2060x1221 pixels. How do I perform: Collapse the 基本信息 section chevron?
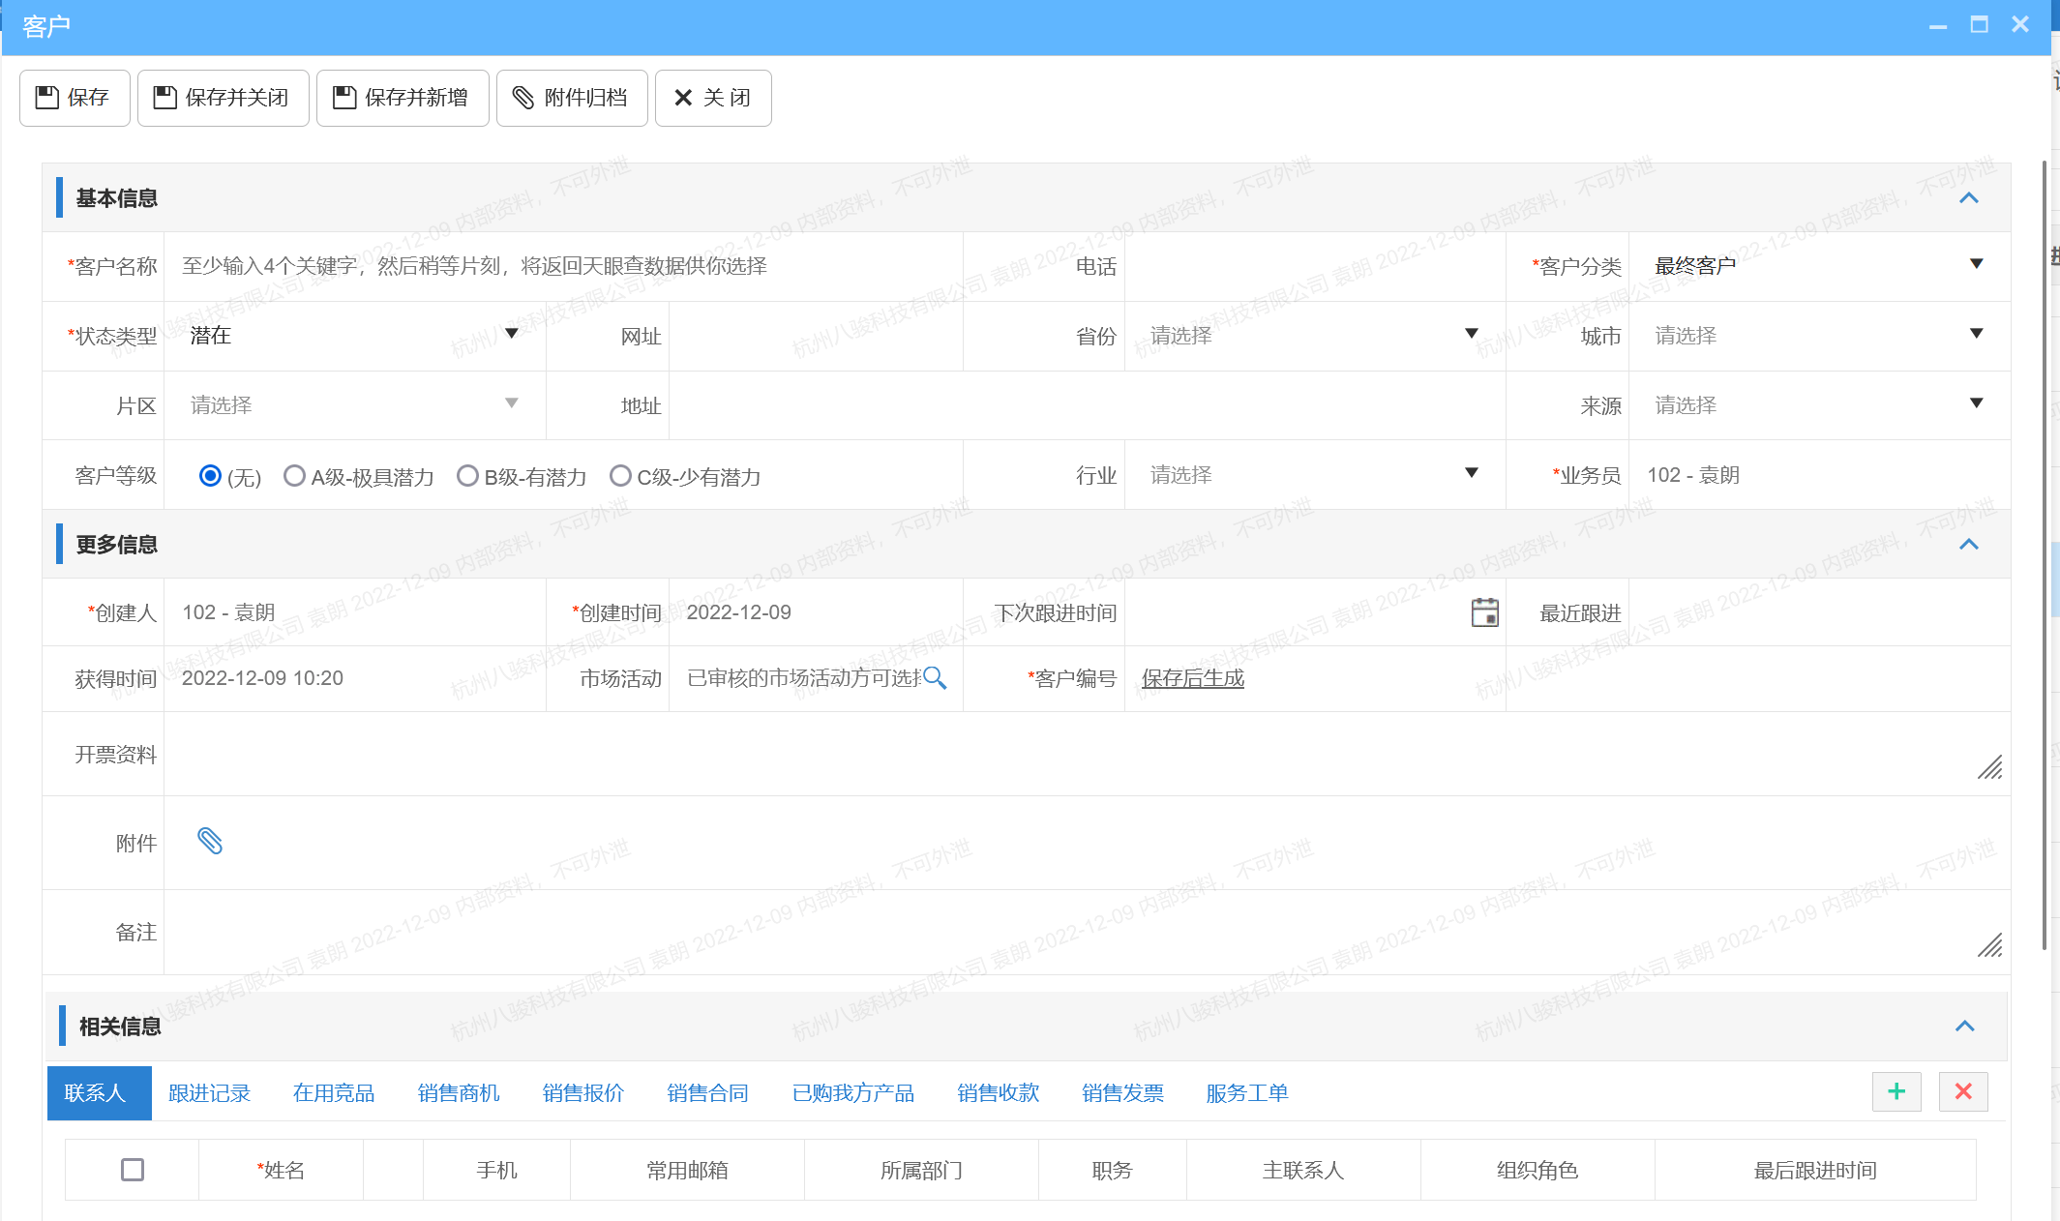point(1968,198)
